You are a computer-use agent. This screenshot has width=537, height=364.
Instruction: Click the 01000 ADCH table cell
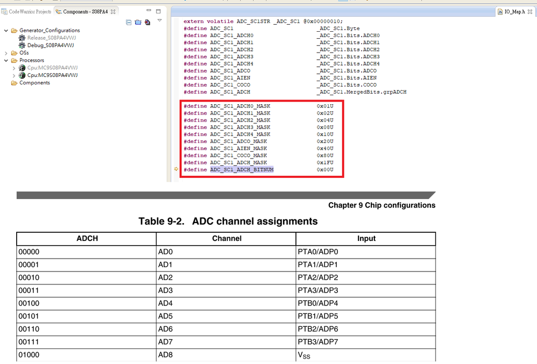(x=86, y=355)
